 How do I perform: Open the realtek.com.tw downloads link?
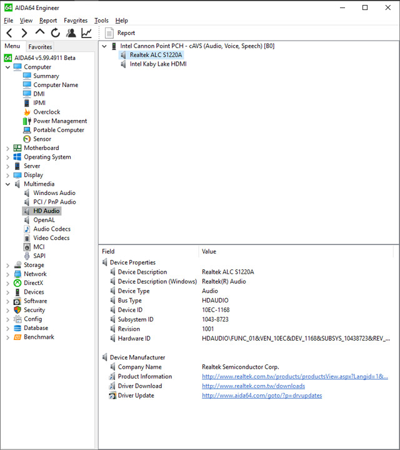pos(253,386)
